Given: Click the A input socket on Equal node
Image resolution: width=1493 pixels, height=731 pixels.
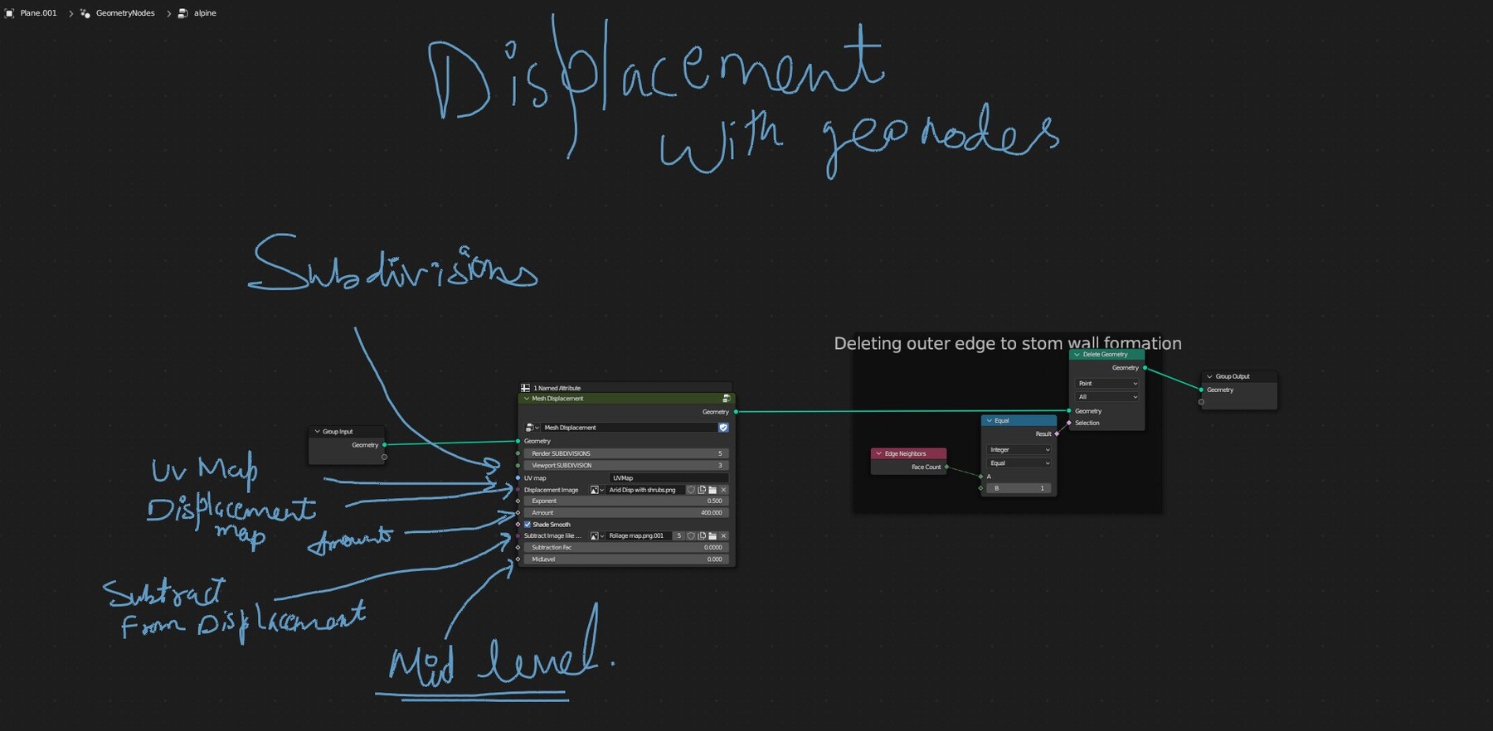Looking at the screenshot, I should tap(980, 477).
